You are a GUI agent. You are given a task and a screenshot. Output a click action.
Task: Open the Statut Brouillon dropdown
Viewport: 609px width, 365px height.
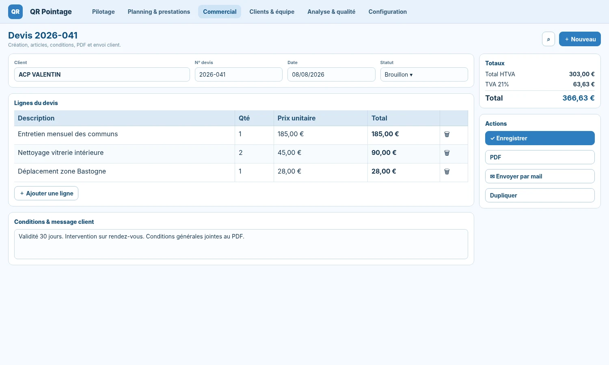point(424,75)
